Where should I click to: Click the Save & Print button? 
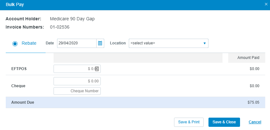[x=189, y=122]
